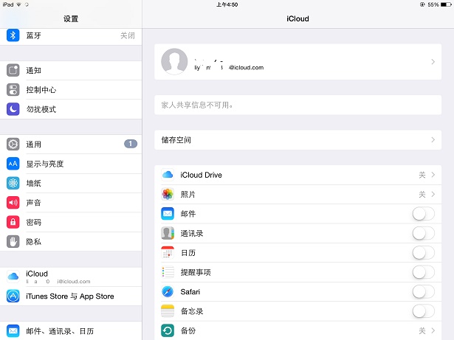Tap the 显示与亮度 AA icon
454x340 pixels.
tap(13, 164)
